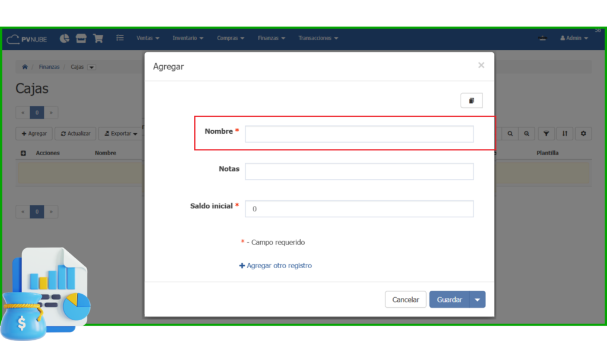Click the sort arrows icon in toolbar
Image resolution: width=607 pixels, height=341 pixels.
565,134
